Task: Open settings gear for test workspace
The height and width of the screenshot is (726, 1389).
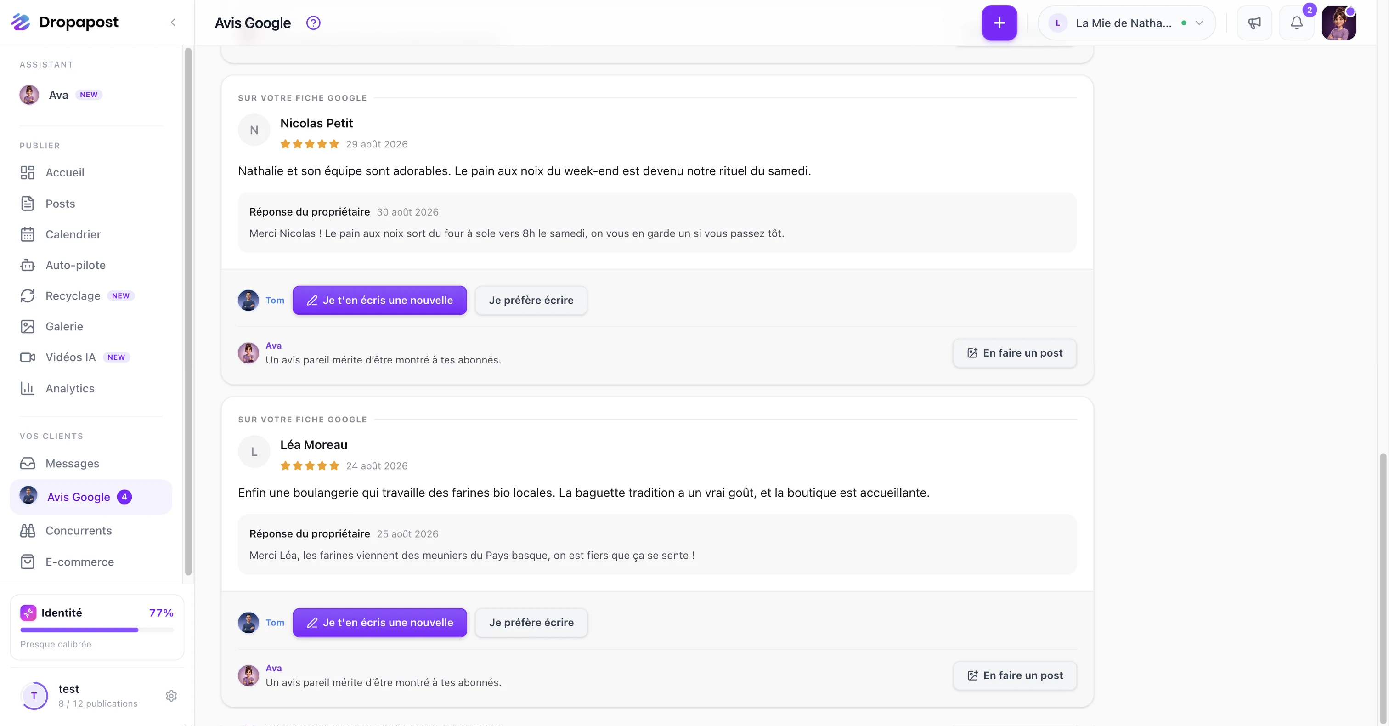Action: coord(171,696)
